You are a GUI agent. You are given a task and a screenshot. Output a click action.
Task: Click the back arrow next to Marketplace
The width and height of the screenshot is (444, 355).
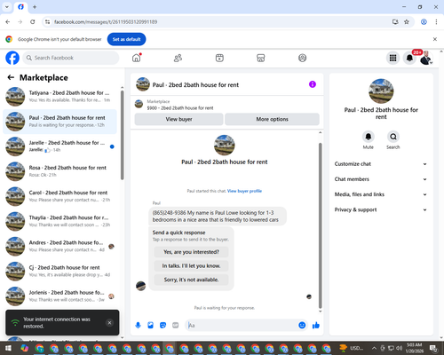tap(11, 77)
